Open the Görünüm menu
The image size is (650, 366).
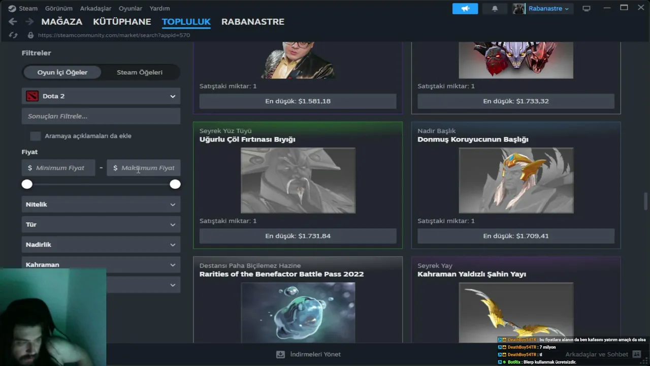[x=59, y=8]
